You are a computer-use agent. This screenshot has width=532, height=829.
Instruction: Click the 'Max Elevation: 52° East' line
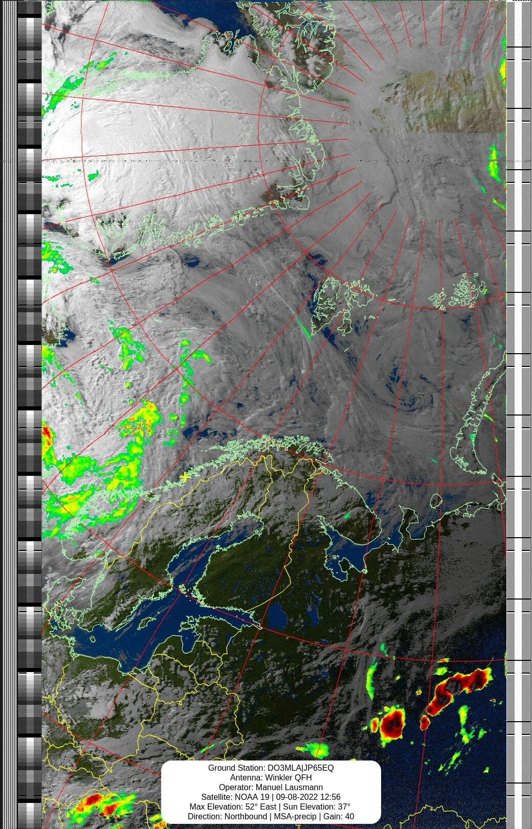[x=271, y=807]
